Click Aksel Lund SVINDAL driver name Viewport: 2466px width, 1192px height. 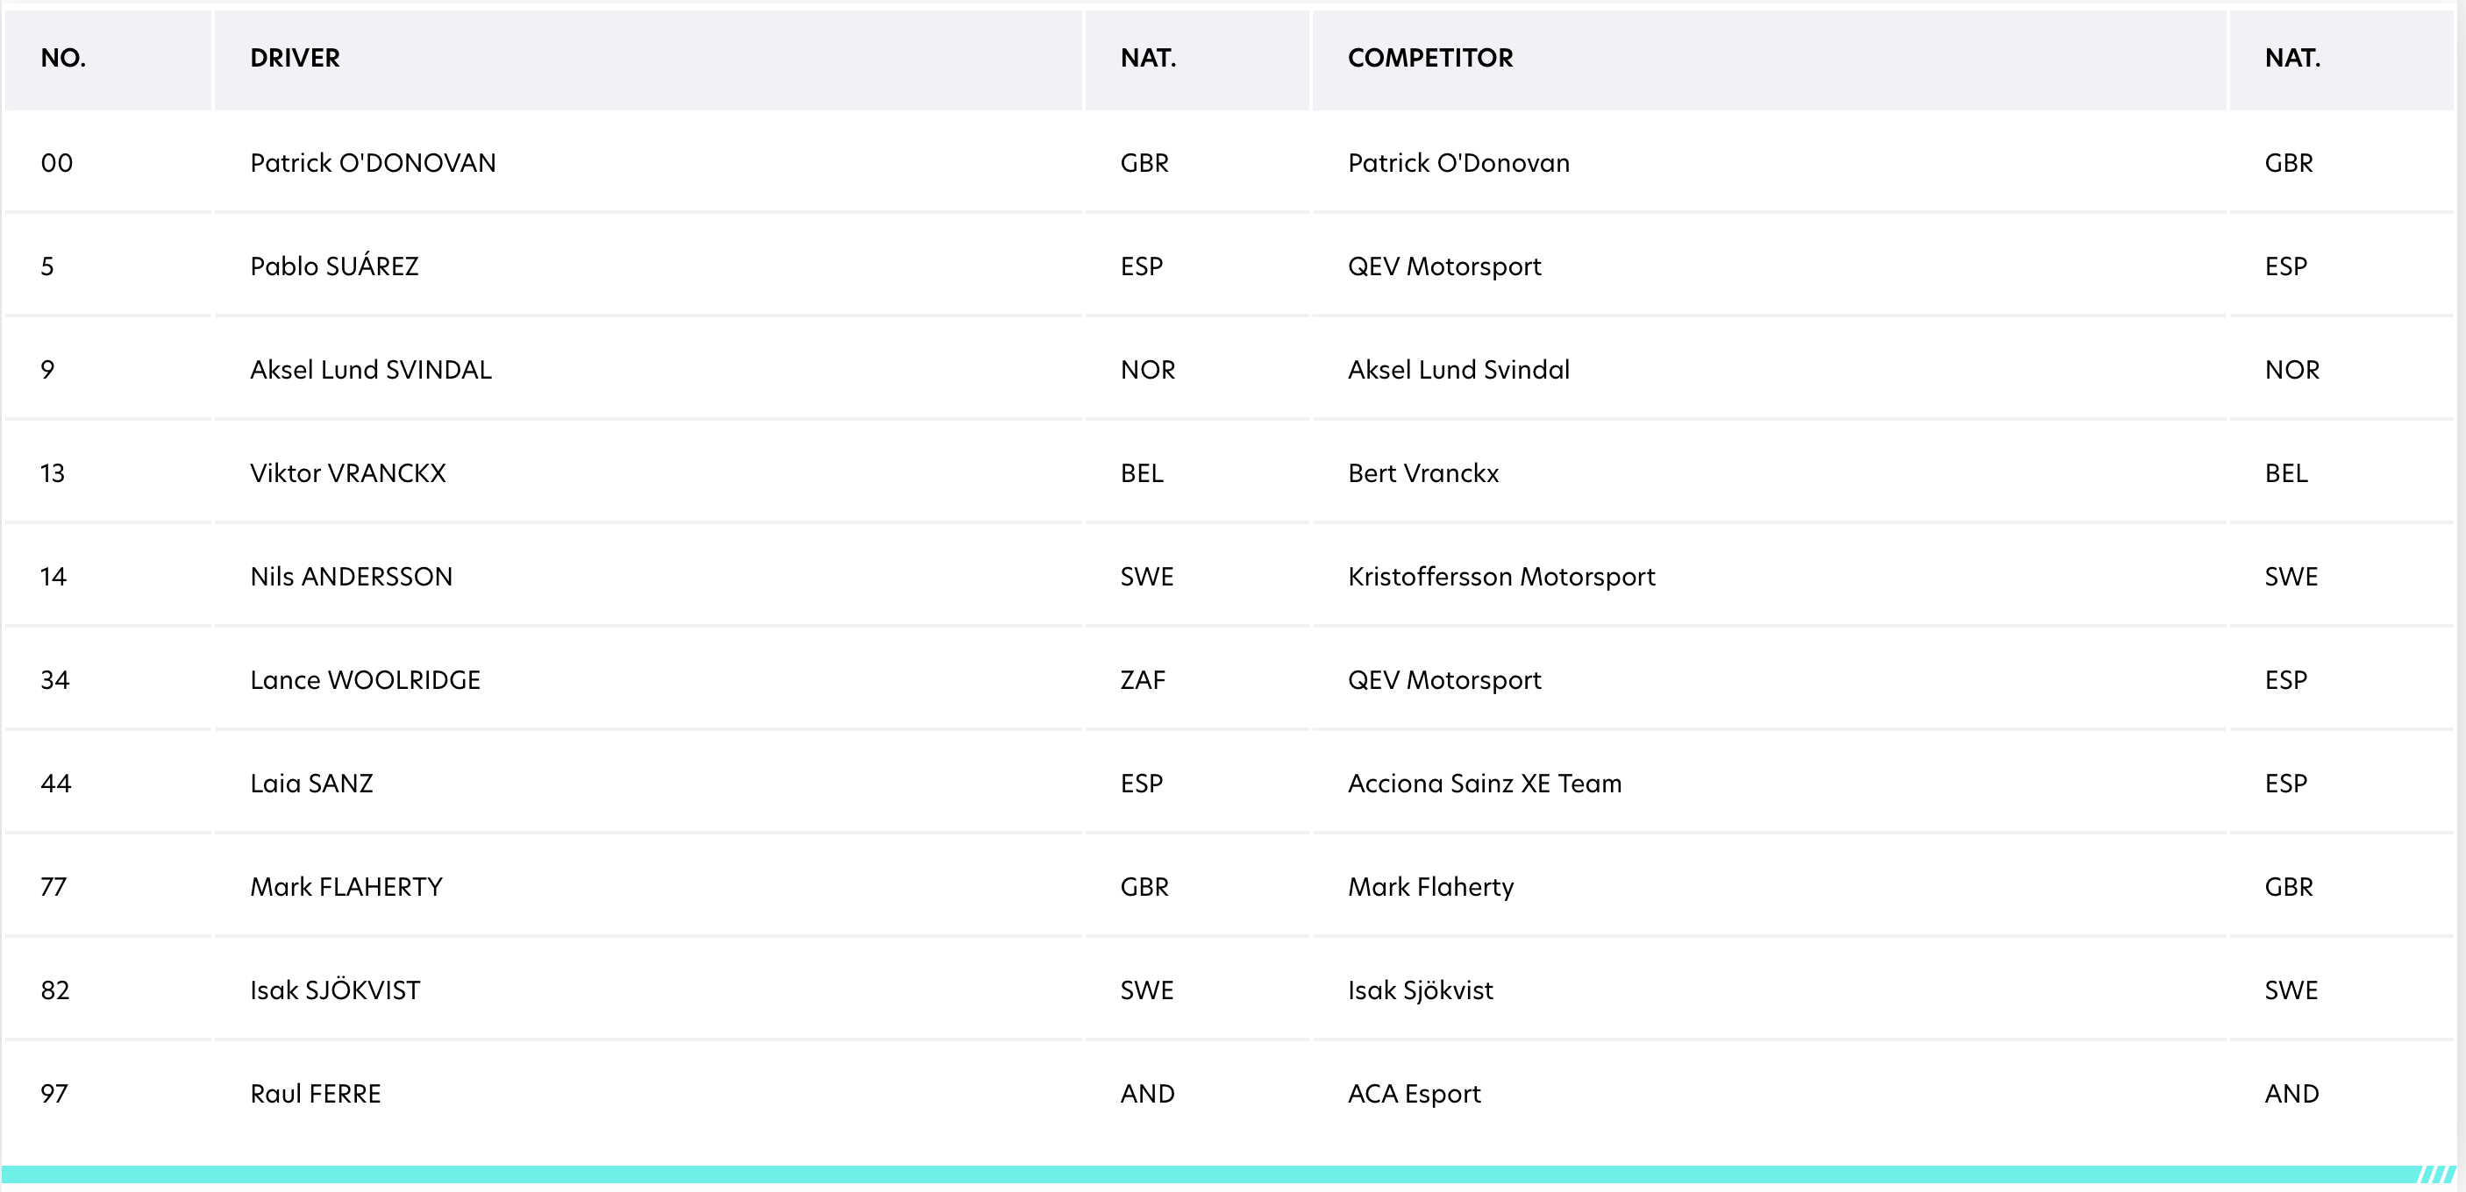[370, 369]
